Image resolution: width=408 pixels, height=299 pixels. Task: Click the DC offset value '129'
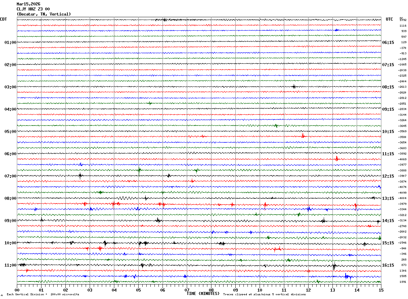coord(404,42)
